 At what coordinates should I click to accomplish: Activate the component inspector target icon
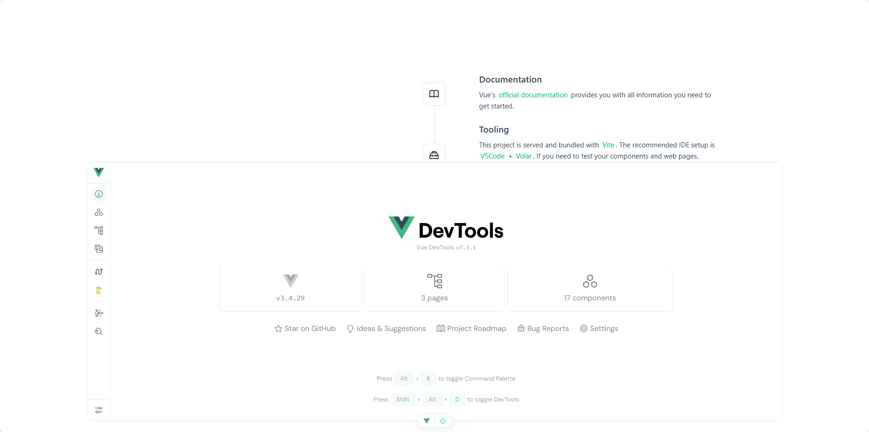(443, 421)
